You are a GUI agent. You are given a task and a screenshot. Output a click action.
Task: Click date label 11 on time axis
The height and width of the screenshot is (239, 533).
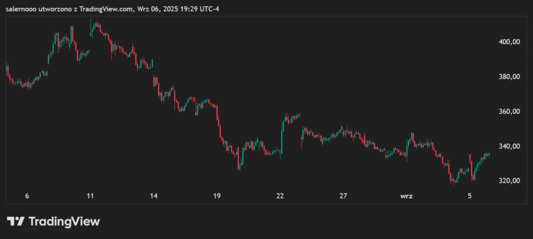(x=90, y=196)
